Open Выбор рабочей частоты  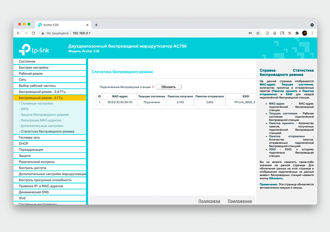(x=50, y=86)
